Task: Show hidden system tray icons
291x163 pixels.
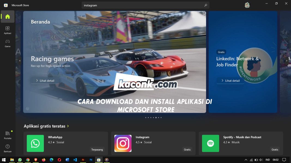Action: pos(246,160)
